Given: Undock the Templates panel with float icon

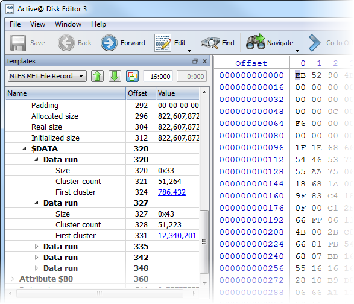Looking at the screenshot, I should click(195, 61).
